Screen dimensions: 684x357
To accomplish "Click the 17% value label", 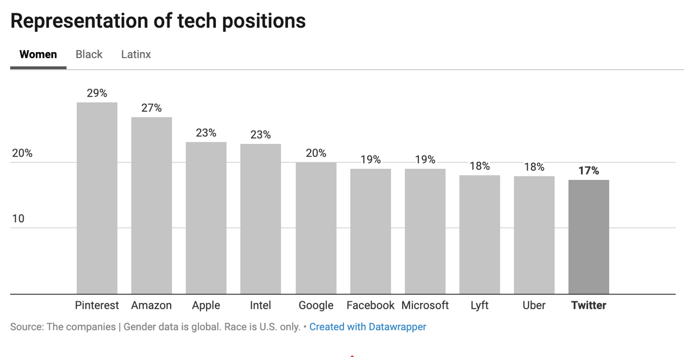I will [588, 171].
